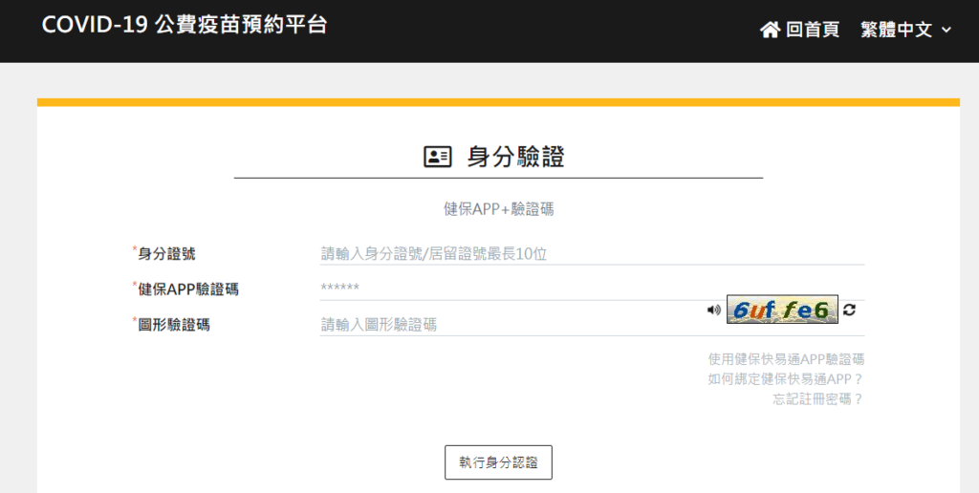The image size is (979, 493).
Task: Open the 使用健保快易通APP驗證碼 link
Action: [786, 359]
